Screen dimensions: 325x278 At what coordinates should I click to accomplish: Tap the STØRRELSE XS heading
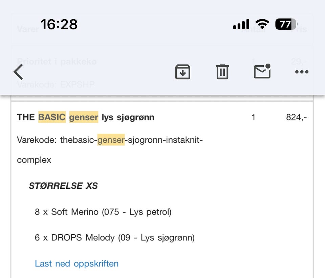pyautogui.click(x=63, y=186)
